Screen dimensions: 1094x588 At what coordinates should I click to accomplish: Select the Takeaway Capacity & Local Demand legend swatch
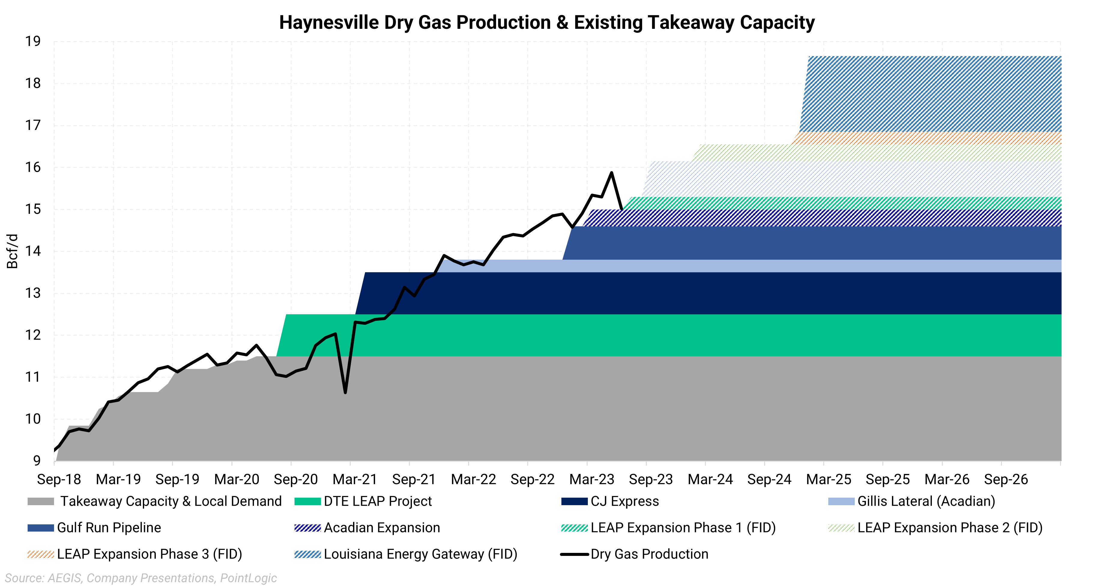click(40, 501)
